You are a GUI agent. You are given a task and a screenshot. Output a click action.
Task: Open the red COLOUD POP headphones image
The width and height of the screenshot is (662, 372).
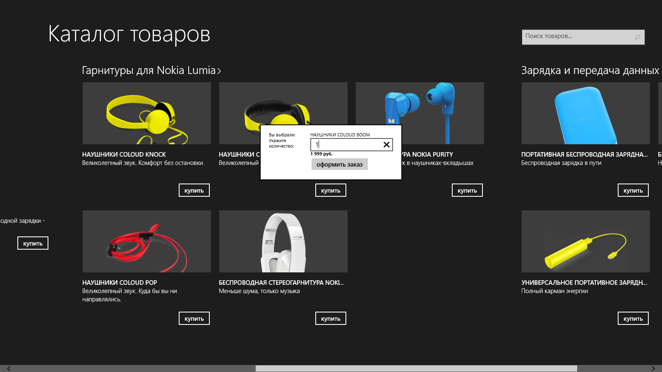(146, 241)
